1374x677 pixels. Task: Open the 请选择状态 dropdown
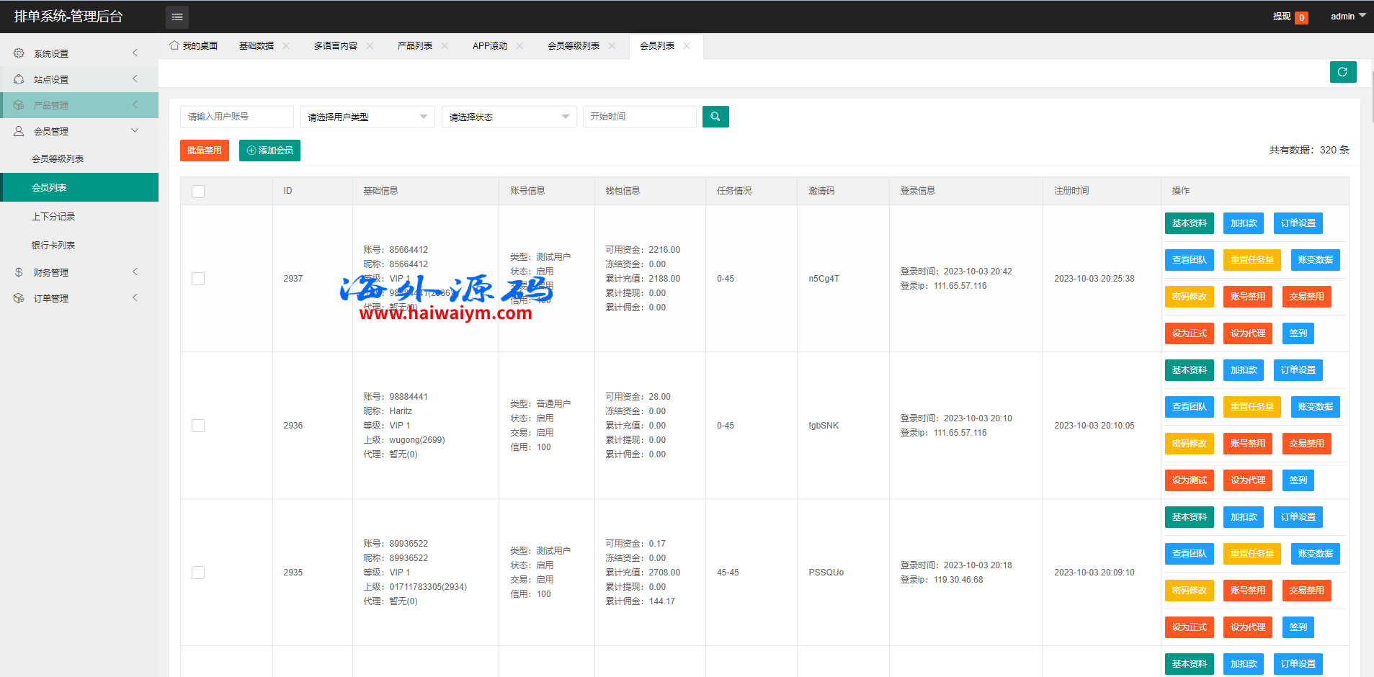coord(509,117)
